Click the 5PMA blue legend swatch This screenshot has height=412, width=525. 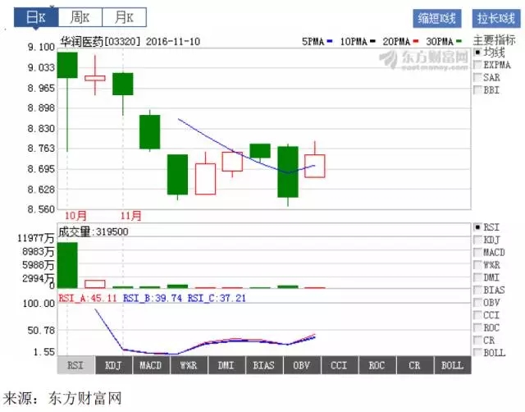tap(330, 42)
